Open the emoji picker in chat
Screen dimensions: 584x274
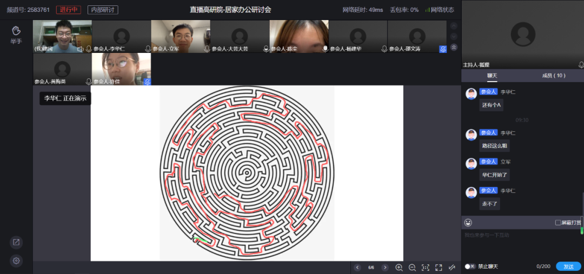point(468,223)
